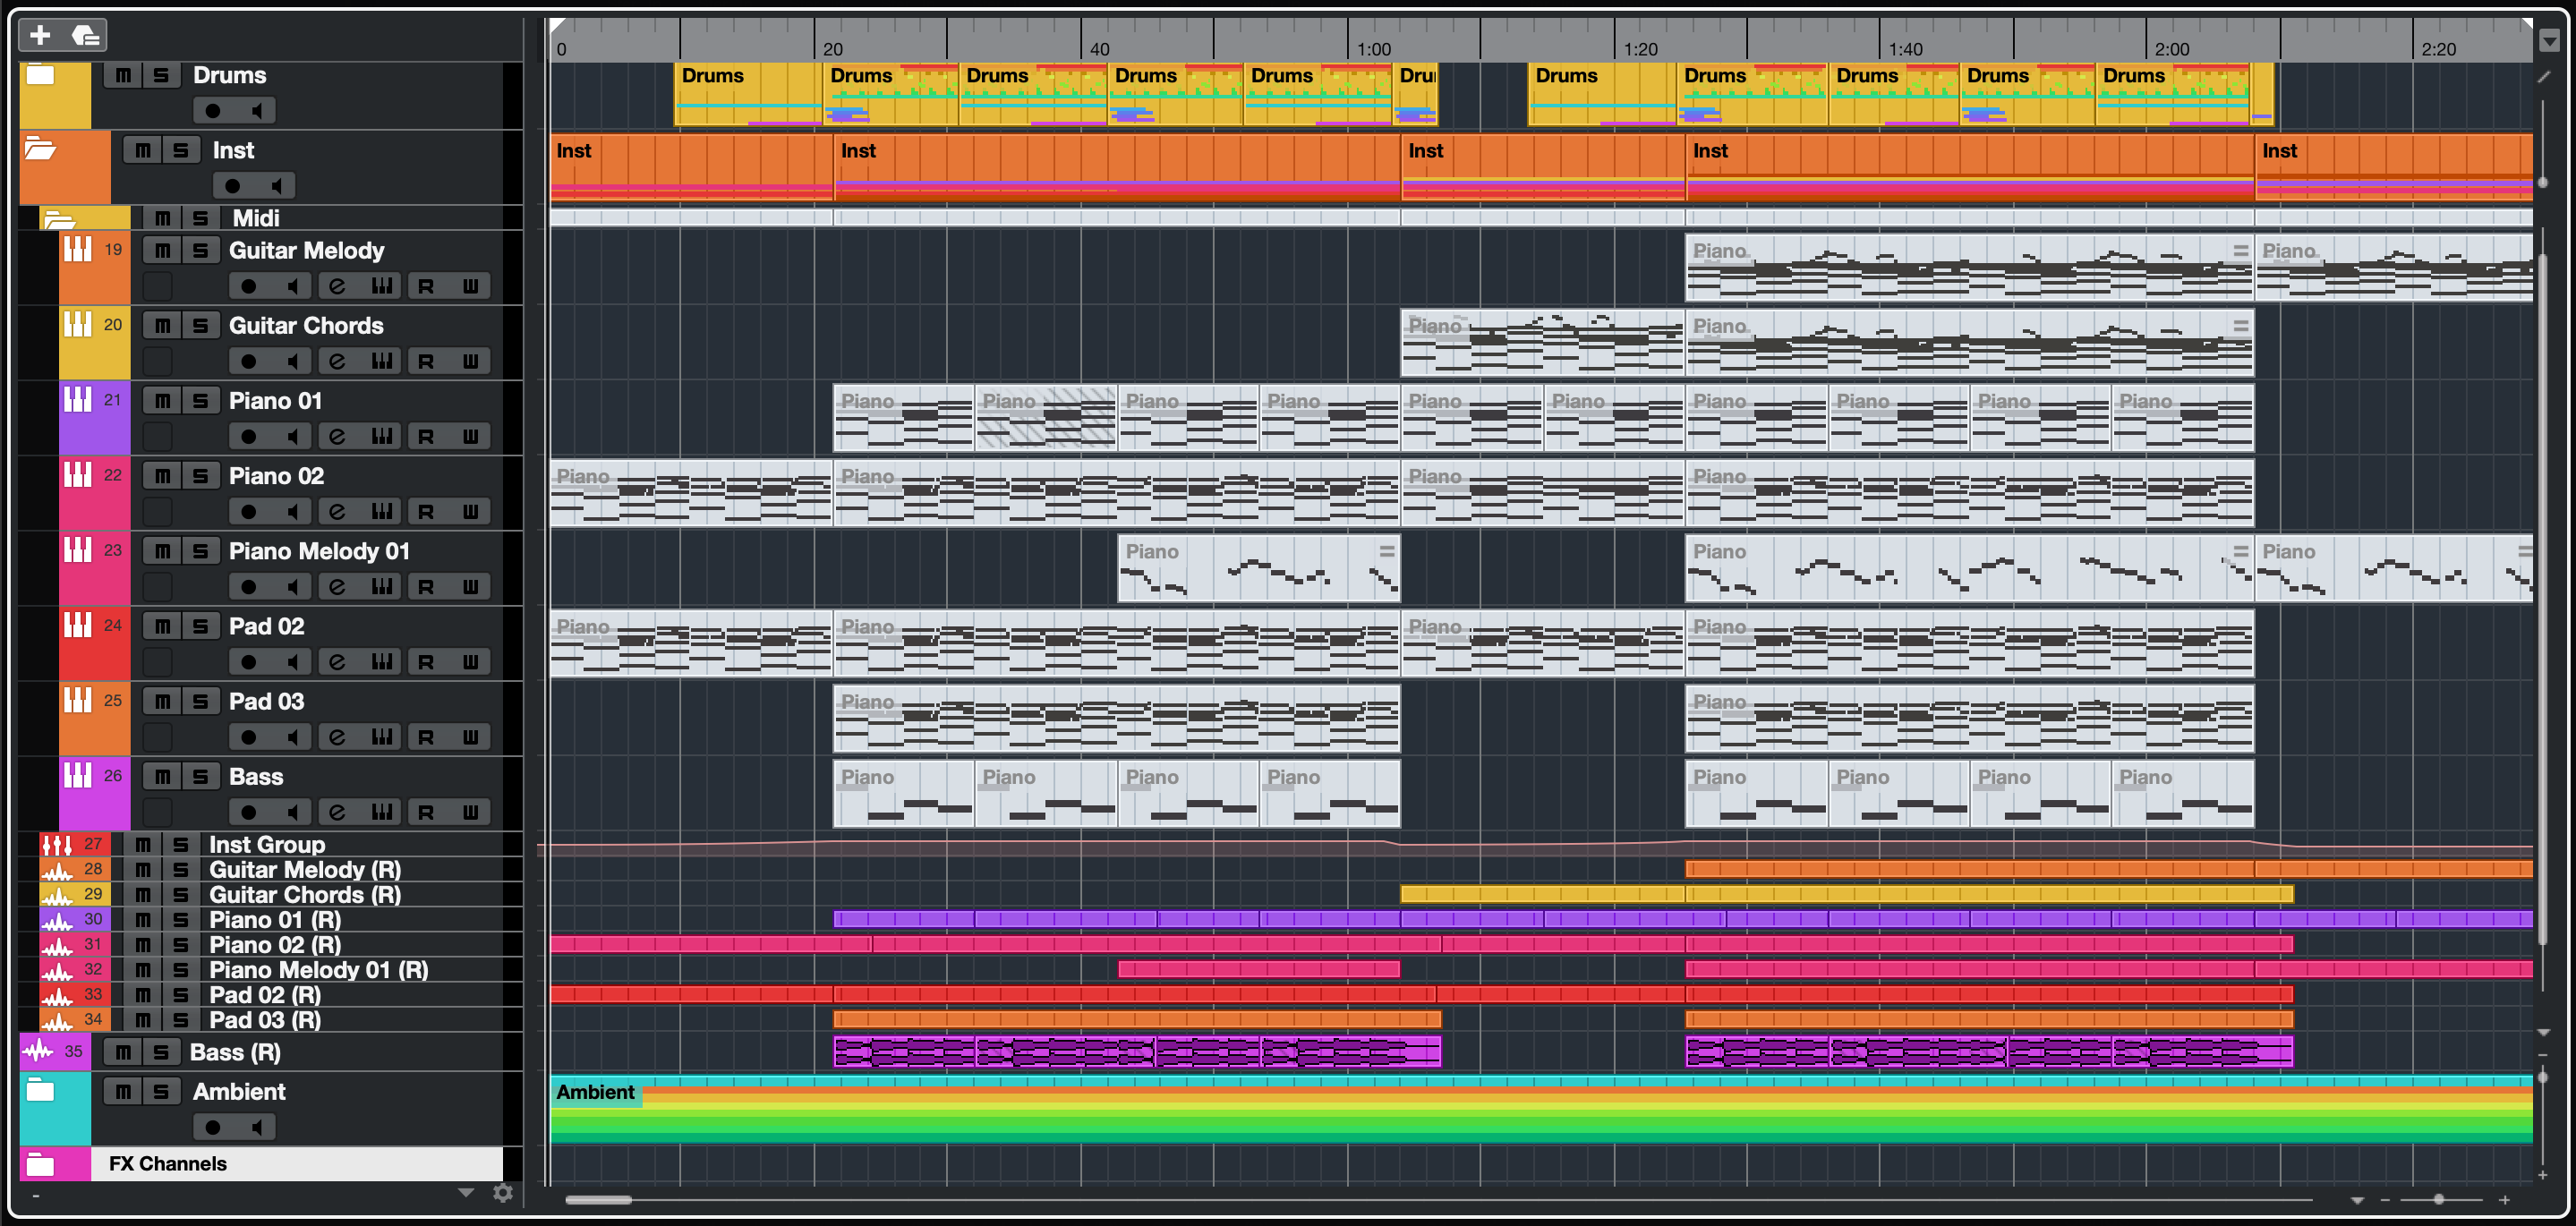Open the track presets icon
Image resolution: width=2576 pixels, height=1226 pixels.
86,36
